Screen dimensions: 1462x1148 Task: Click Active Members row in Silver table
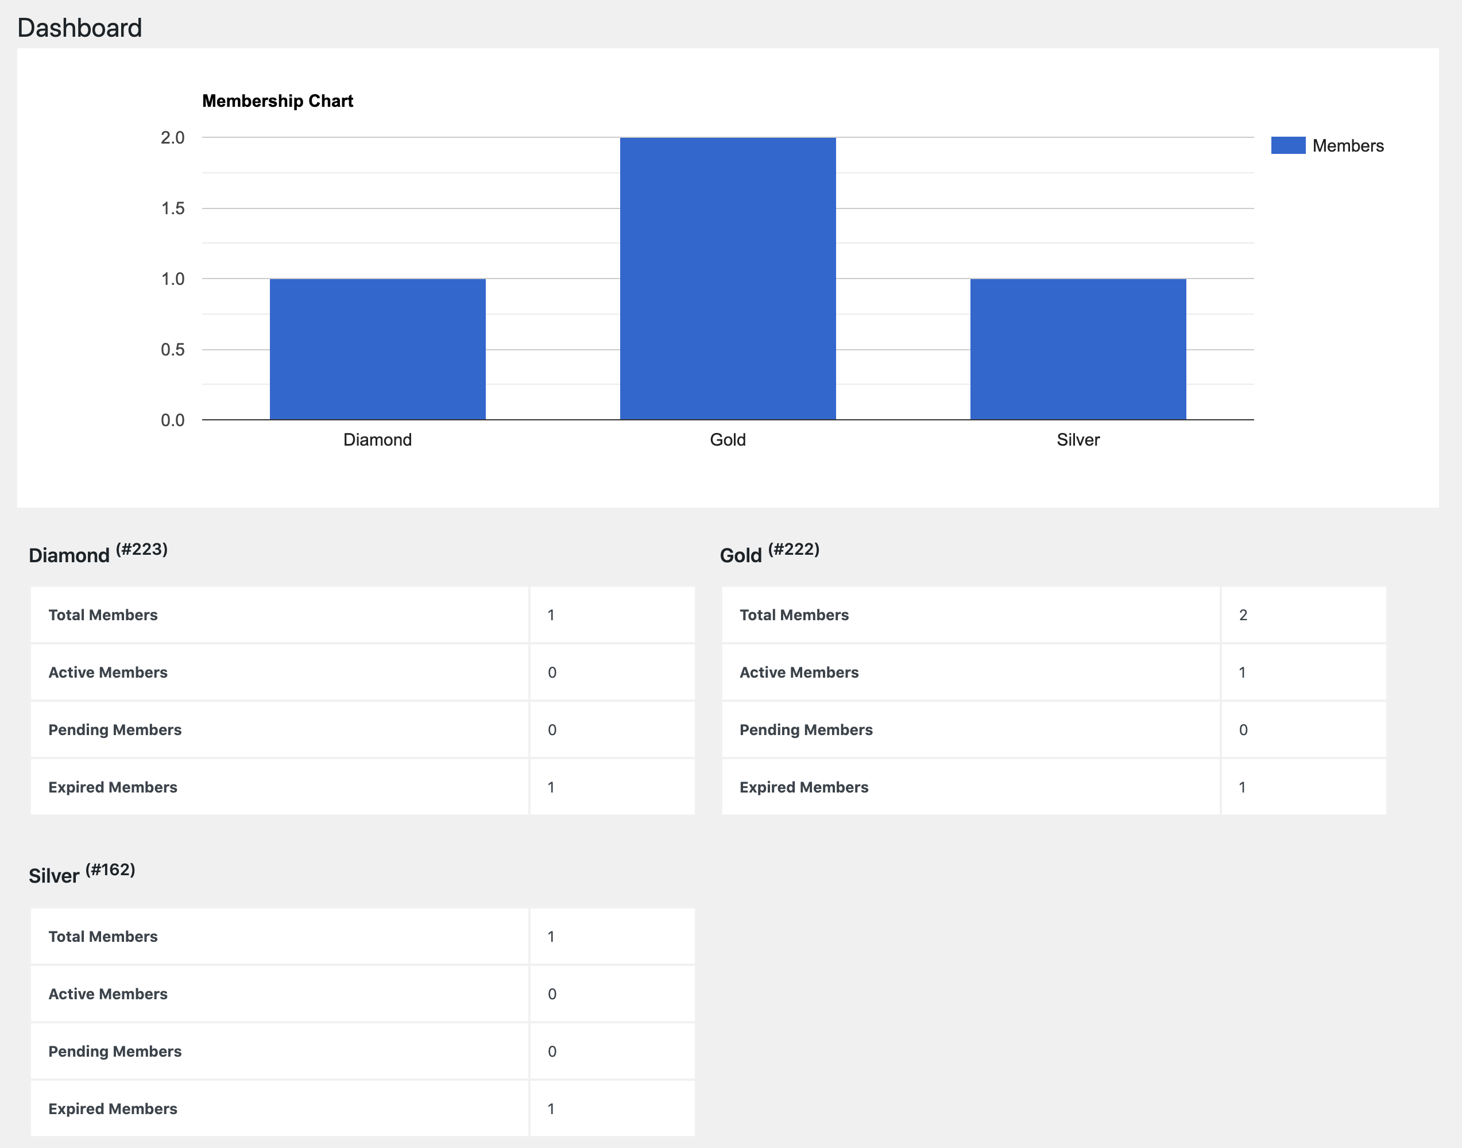[108, 994]
